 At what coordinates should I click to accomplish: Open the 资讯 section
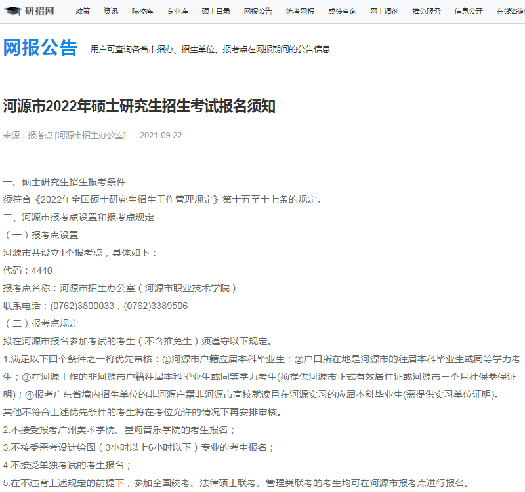coord(110,10)
